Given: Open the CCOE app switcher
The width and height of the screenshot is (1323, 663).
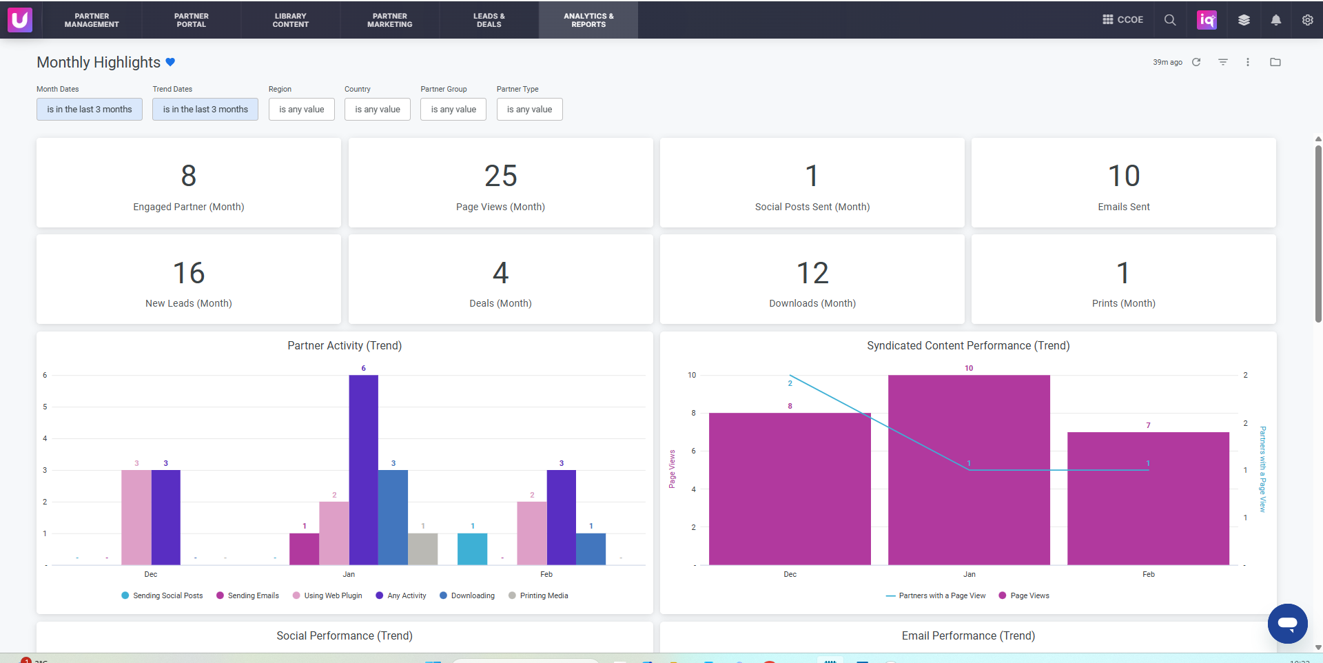Looking at the screenshot, I should pos(1122,20).
